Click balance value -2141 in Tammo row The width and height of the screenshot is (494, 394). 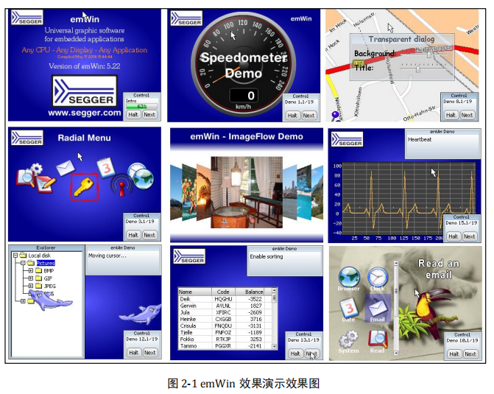pyautogui.click(x=255, y=346)
